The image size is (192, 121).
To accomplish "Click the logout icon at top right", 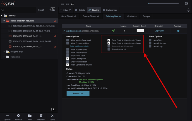I will pos(187,4).
